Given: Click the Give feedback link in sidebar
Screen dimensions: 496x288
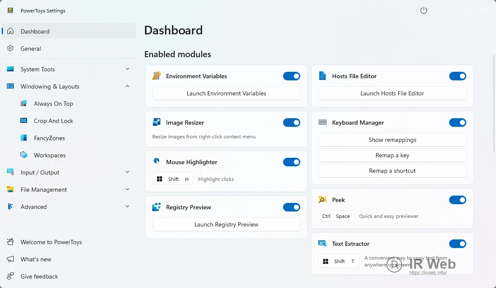Looking at the screenshot, I should [x=39, y=276].
